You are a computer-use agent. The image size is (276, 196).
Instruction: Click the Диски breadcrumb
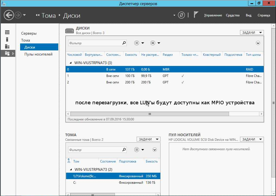click(72, 16)
